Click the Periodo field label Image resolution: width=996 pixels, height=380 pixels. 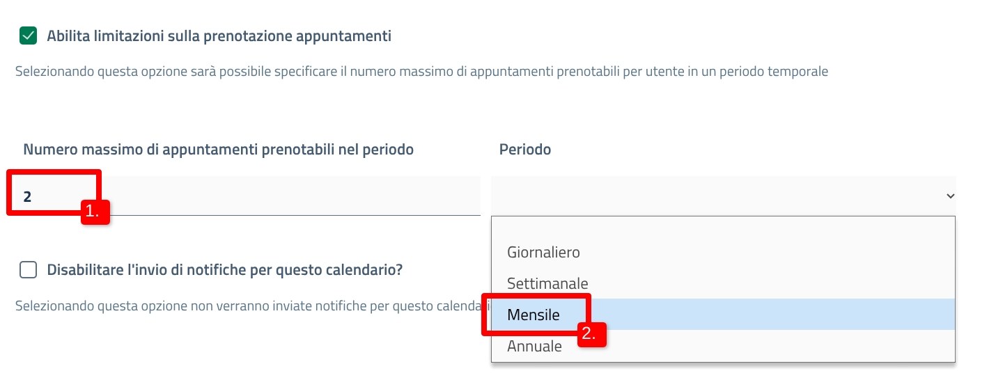(x=525, y=150)
